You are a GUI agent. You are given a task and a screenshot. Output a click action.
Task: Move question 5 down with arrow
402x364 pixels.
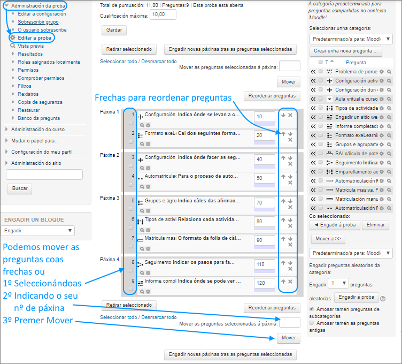tap(290, 202)
